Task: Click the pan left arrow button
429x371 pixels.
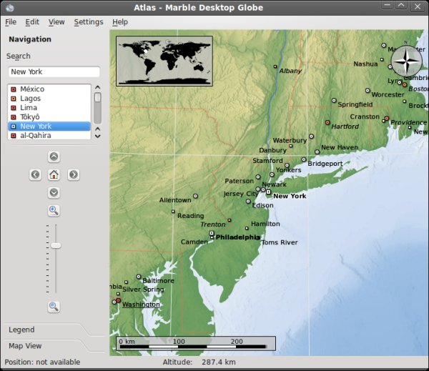Action: click(x=36, y=174)
